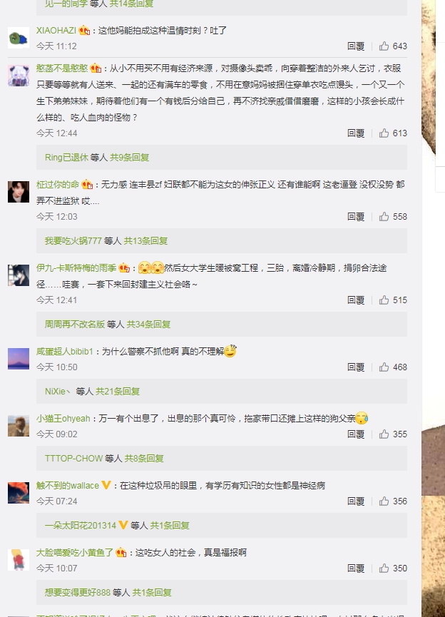The image size is (445, 617).
Task: Like the comment by XIAOHAZI with 643 likes
Action: pos(384,46)
